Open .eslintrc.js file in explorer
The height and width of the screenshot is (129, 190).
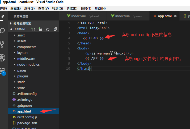tap(33, 99)
